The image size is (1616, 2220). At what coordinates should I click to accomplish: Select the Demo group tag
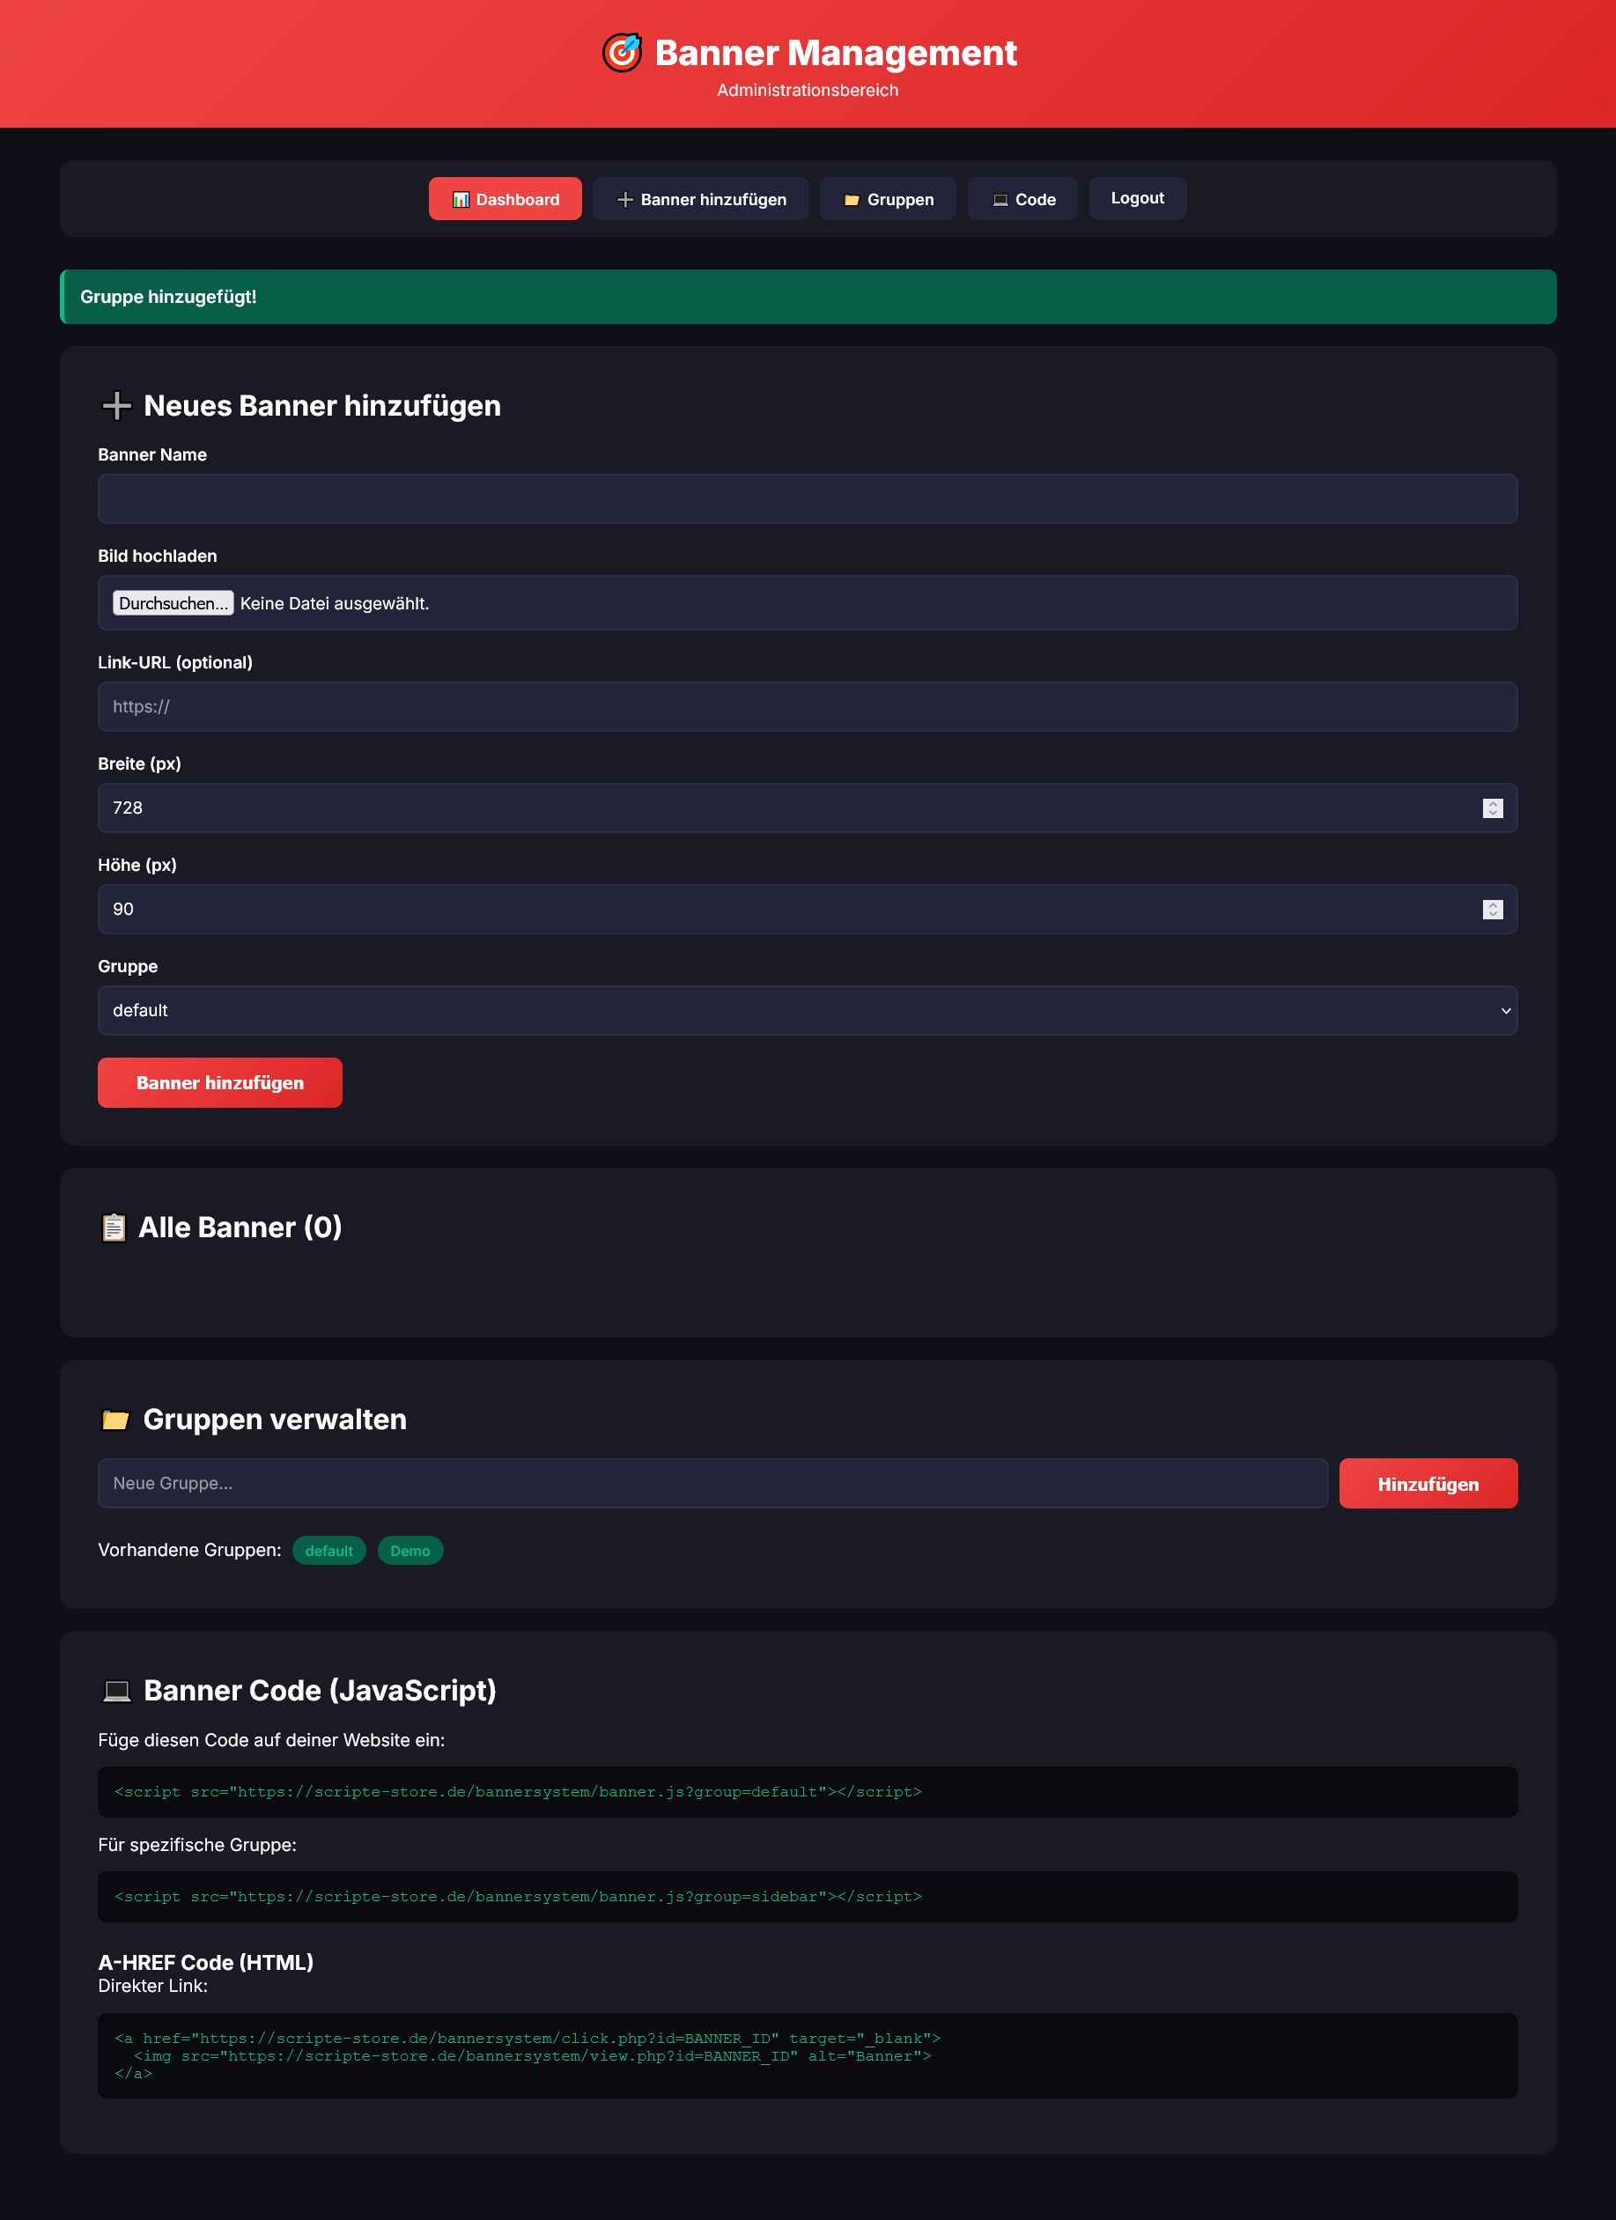click(410, 1551)
